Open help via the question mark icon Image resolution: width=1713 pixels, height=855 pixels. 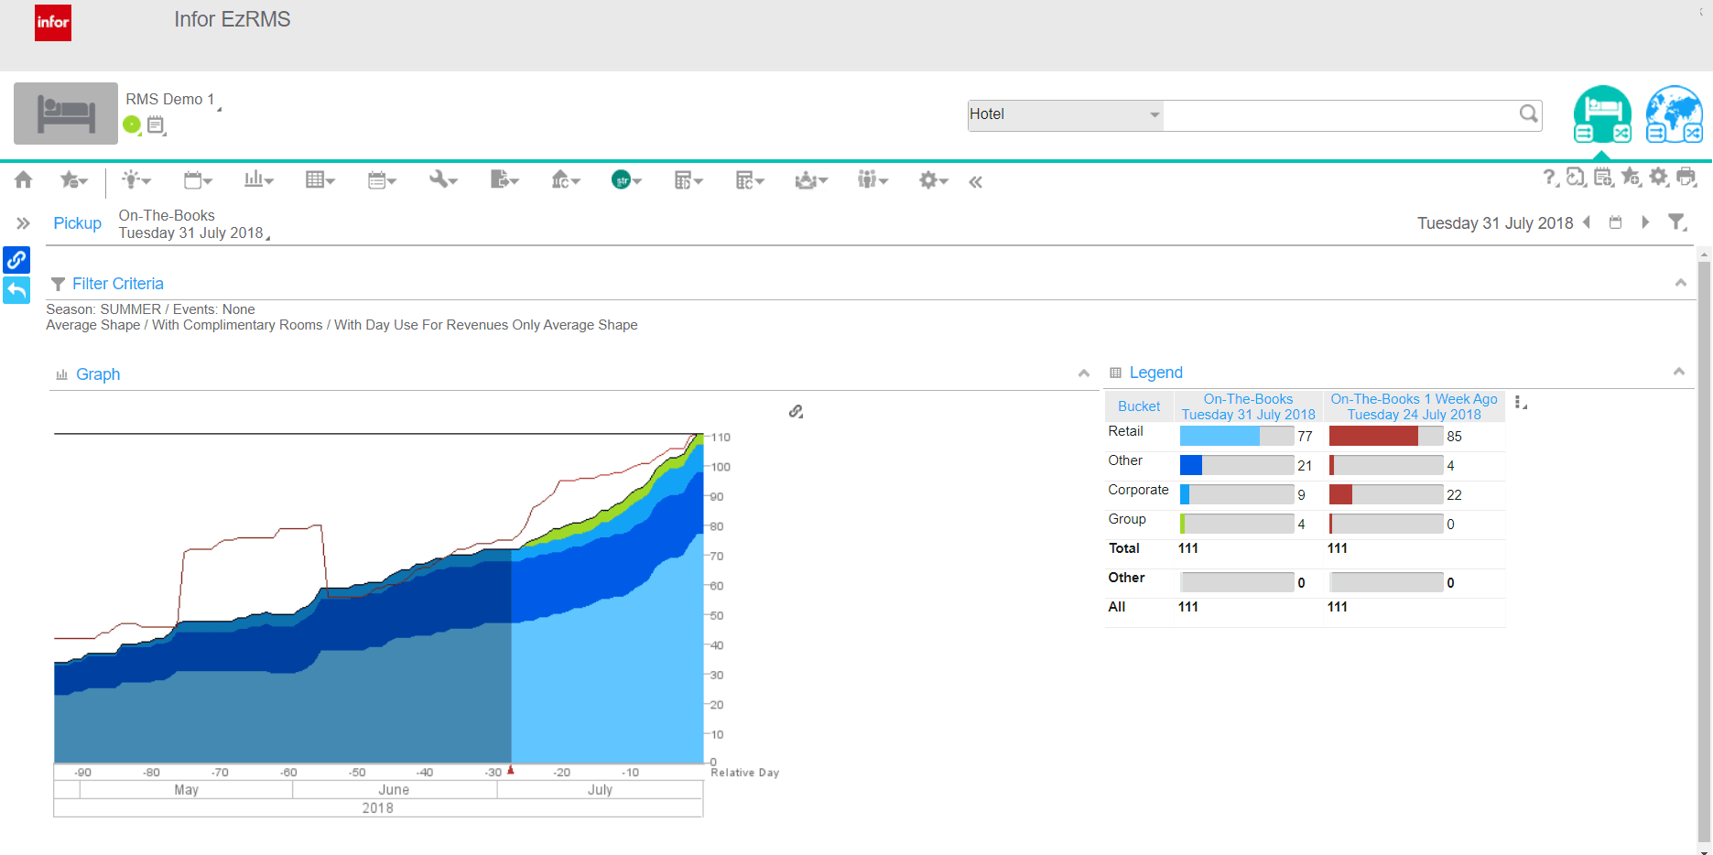tap(1548, 178)
